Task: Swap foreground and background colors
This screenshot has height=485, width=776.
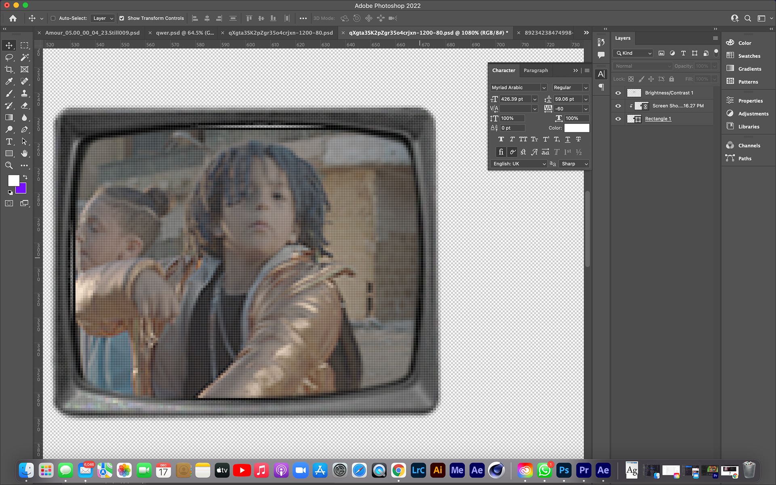Action: point(25,177)
